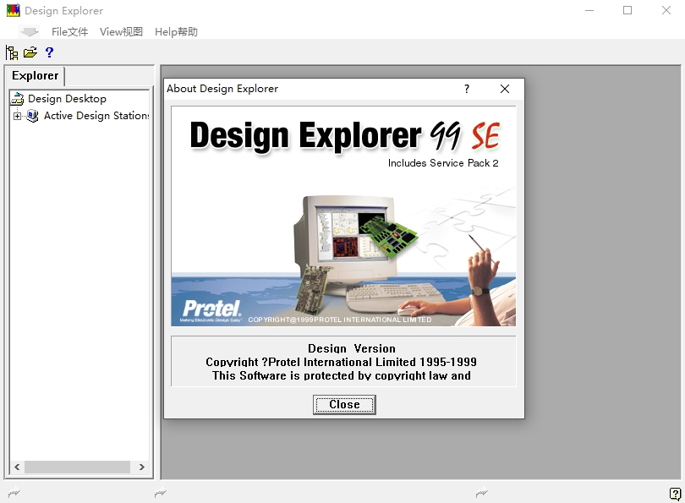Click the Explorer panel scroll left arrow
The image size is (685, 503).
(17, 467)
